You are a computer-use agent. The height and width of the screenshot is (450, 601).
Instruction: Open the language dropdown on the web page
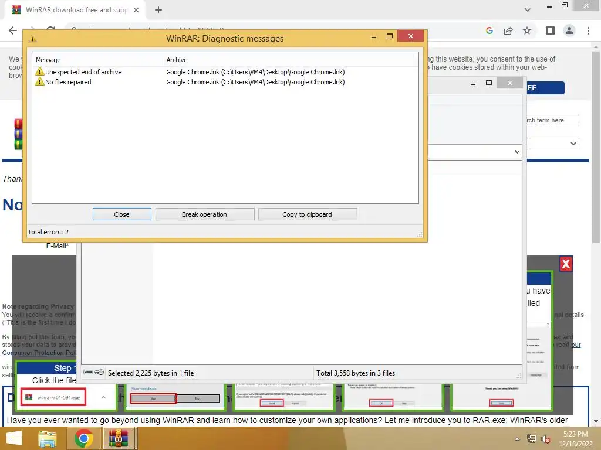[x=552, y=144]
